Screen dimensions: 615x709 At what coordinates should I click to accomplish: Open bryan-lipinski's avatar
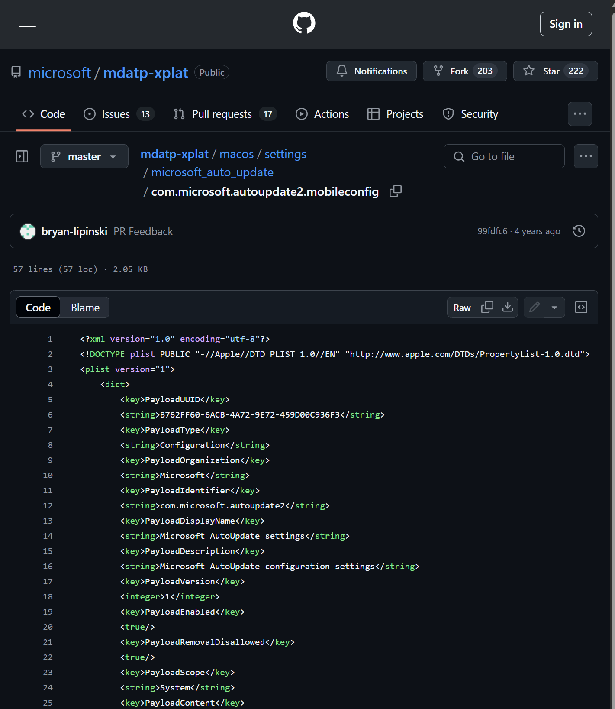(x=28, y=231)
